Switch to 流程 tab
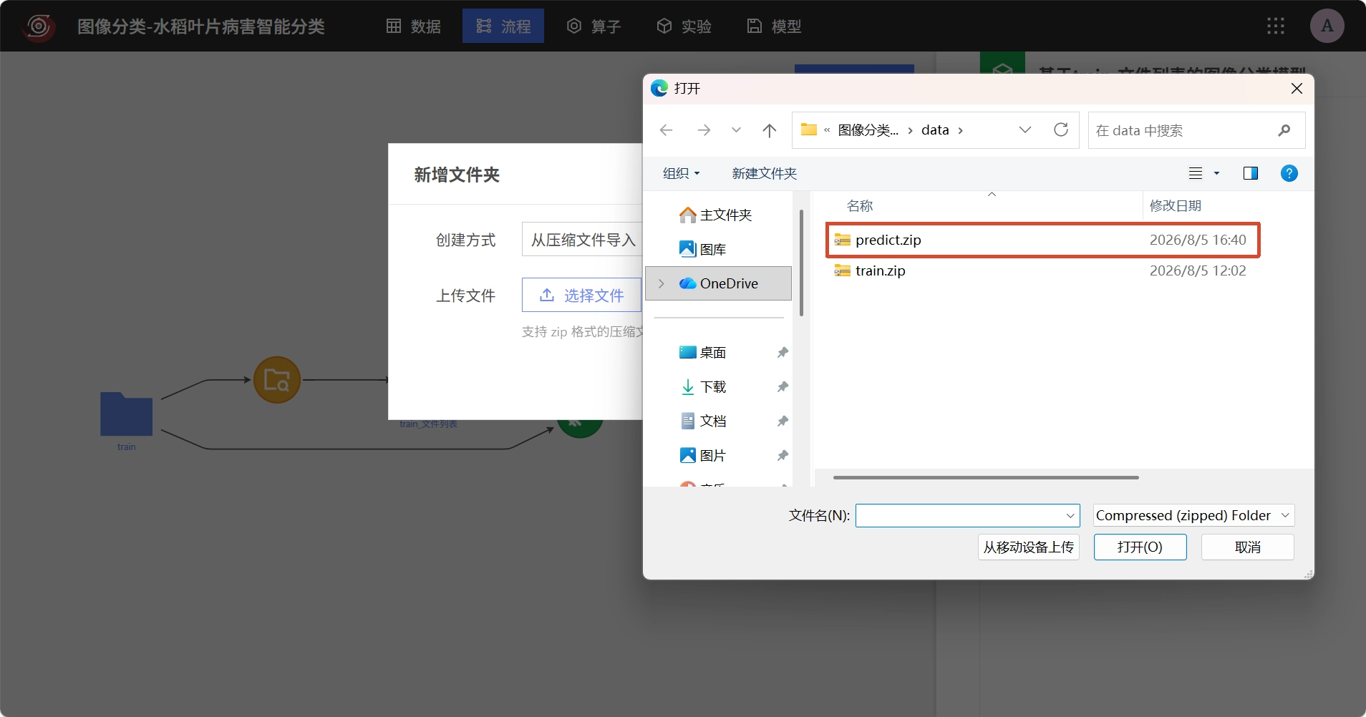1366x717 pixels. pos(503,26)
